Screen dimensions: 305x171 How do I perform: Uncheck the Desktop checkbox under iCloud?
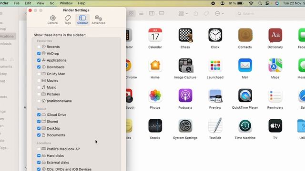click(x=39, y=128)
